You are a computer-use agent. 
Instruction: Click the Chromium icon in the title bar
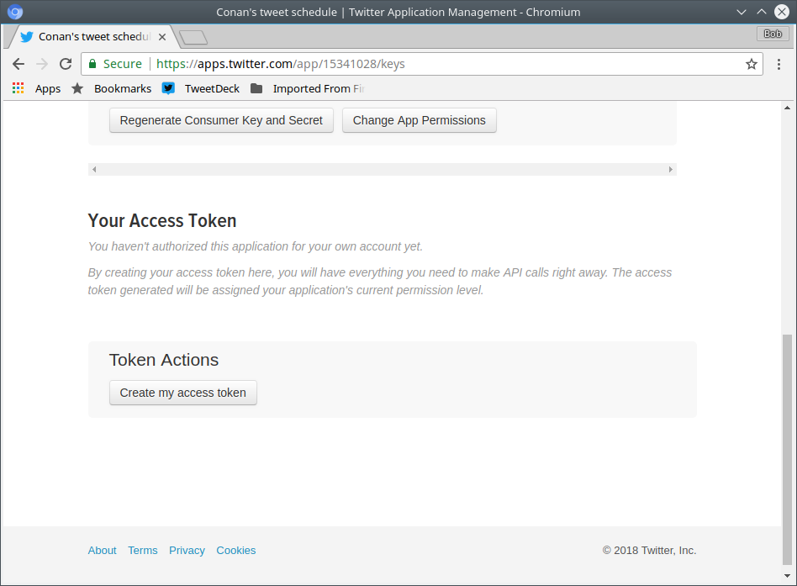click(x=15, y=12)
